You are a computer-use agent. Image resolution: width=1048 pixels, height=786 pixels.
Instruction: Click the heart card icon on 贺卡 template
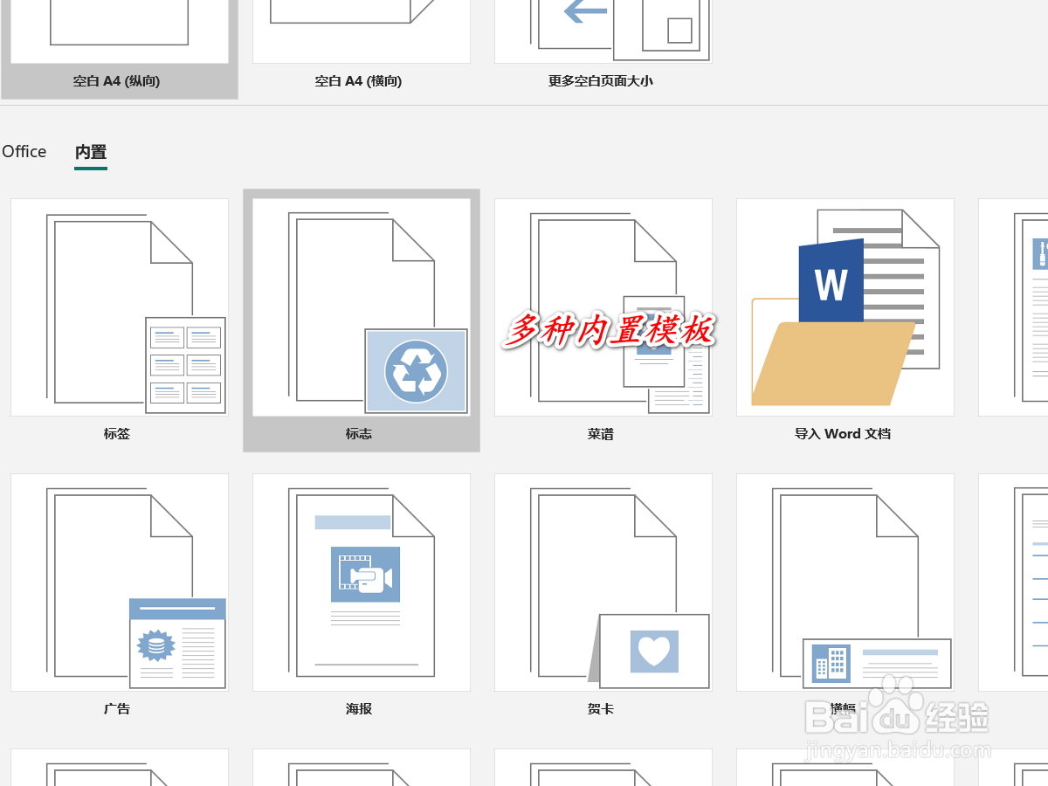pos(654,652)
